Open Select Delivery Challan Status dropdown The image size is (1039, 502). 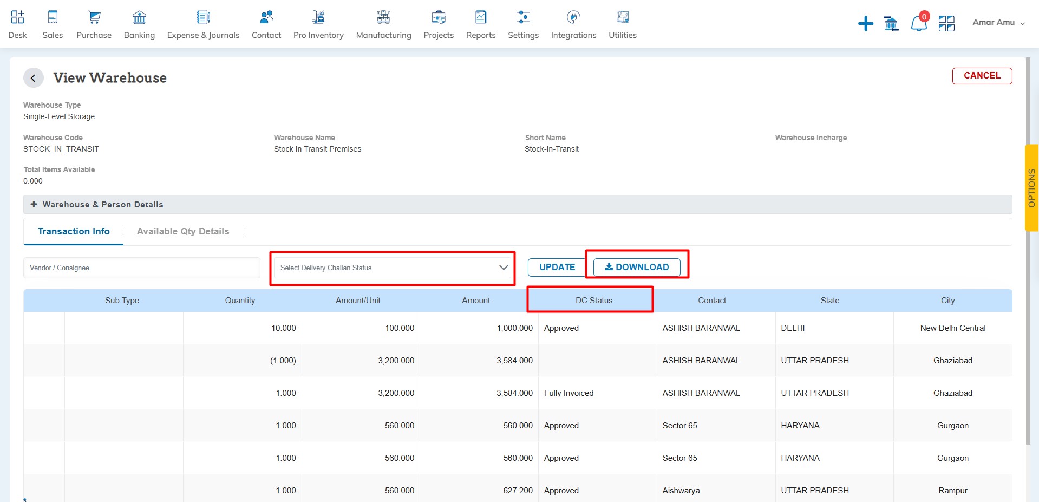click(x=393, y=268)
